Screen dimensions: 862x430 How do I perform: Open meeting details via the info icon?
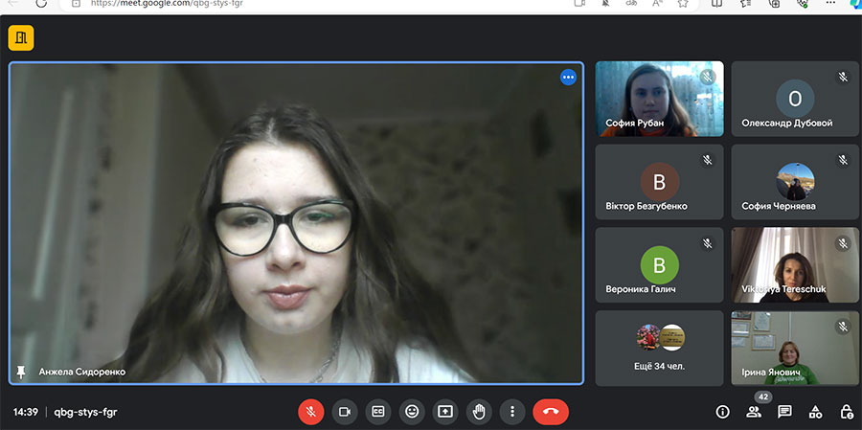pyautogui.click(x=722, y=412)
